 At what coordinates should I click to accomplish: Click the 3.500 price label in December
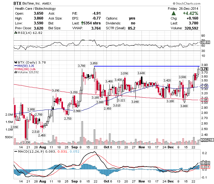click(183, 77)
